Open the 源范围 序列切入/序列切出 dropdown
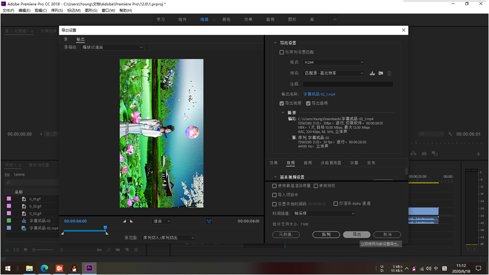The image size is (489, 275). tap(168, 237)
